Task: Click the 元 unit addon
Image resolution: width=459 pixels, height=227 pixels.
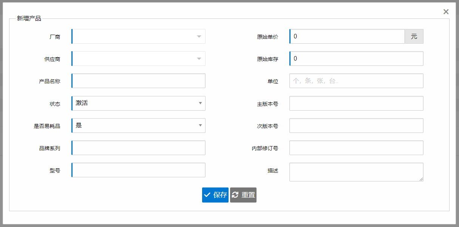Action: click(x=414, y=37)
